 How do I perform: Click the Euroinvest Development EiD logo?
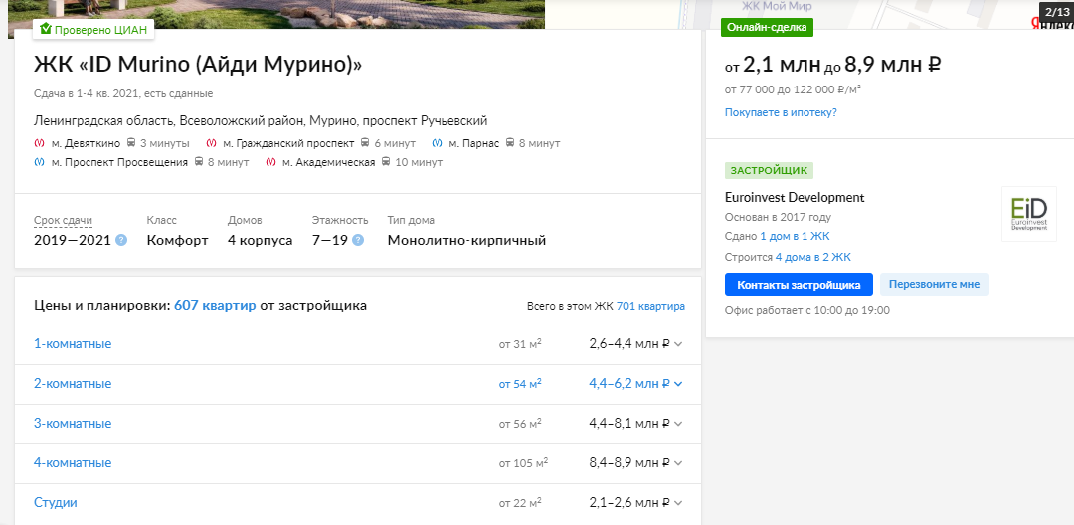tap(1029, 214)
